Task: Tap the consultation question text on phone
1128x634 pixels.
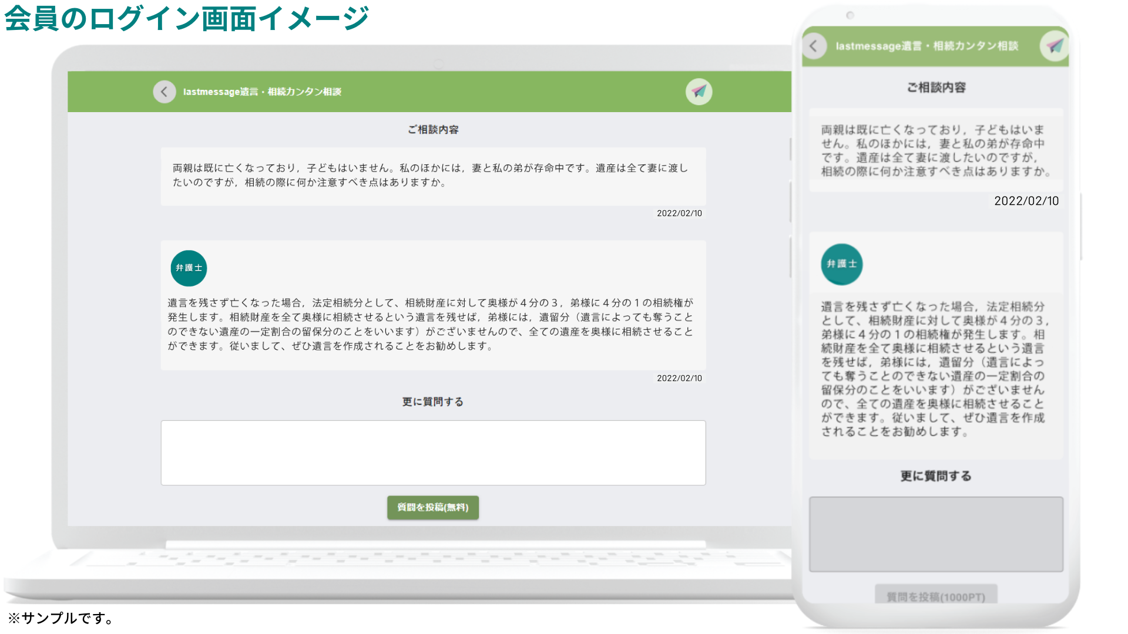Action: tap(935, 150)
